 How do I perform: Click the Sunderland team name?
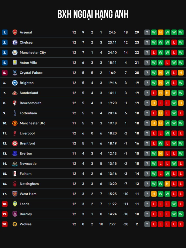29,93
